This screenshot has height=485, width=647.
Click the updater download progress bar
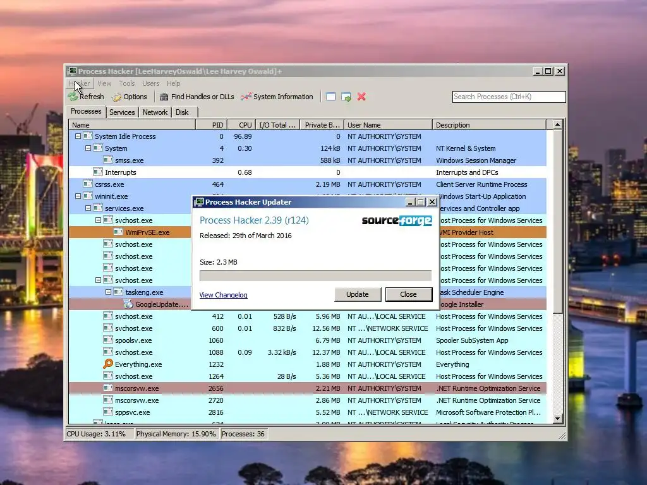point(315,276)
